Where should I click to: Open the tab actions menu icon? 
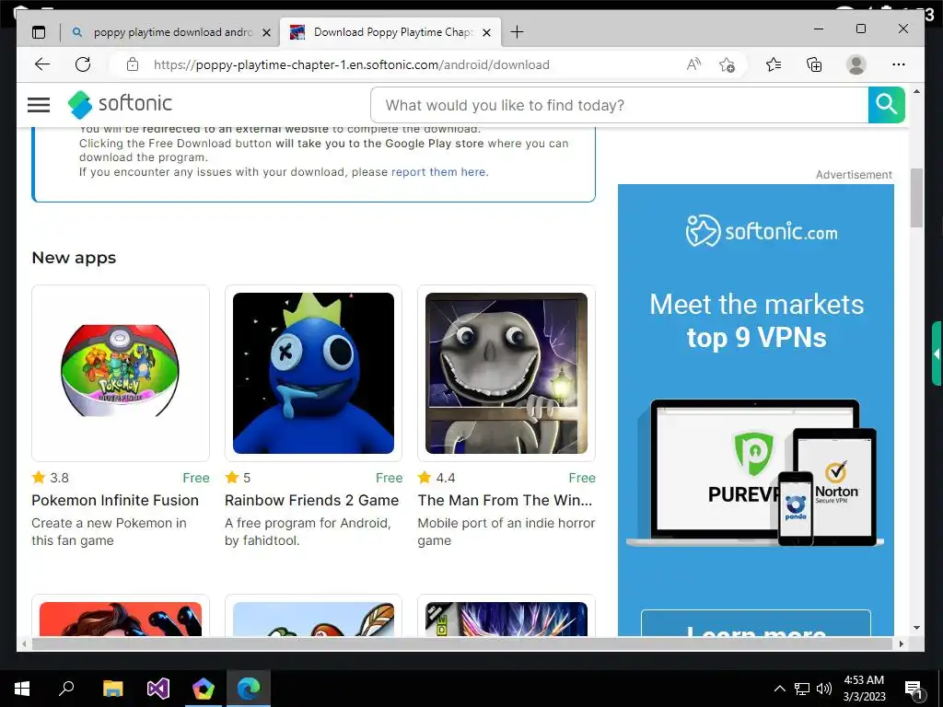pyautogui.click(x=39, y=32)
